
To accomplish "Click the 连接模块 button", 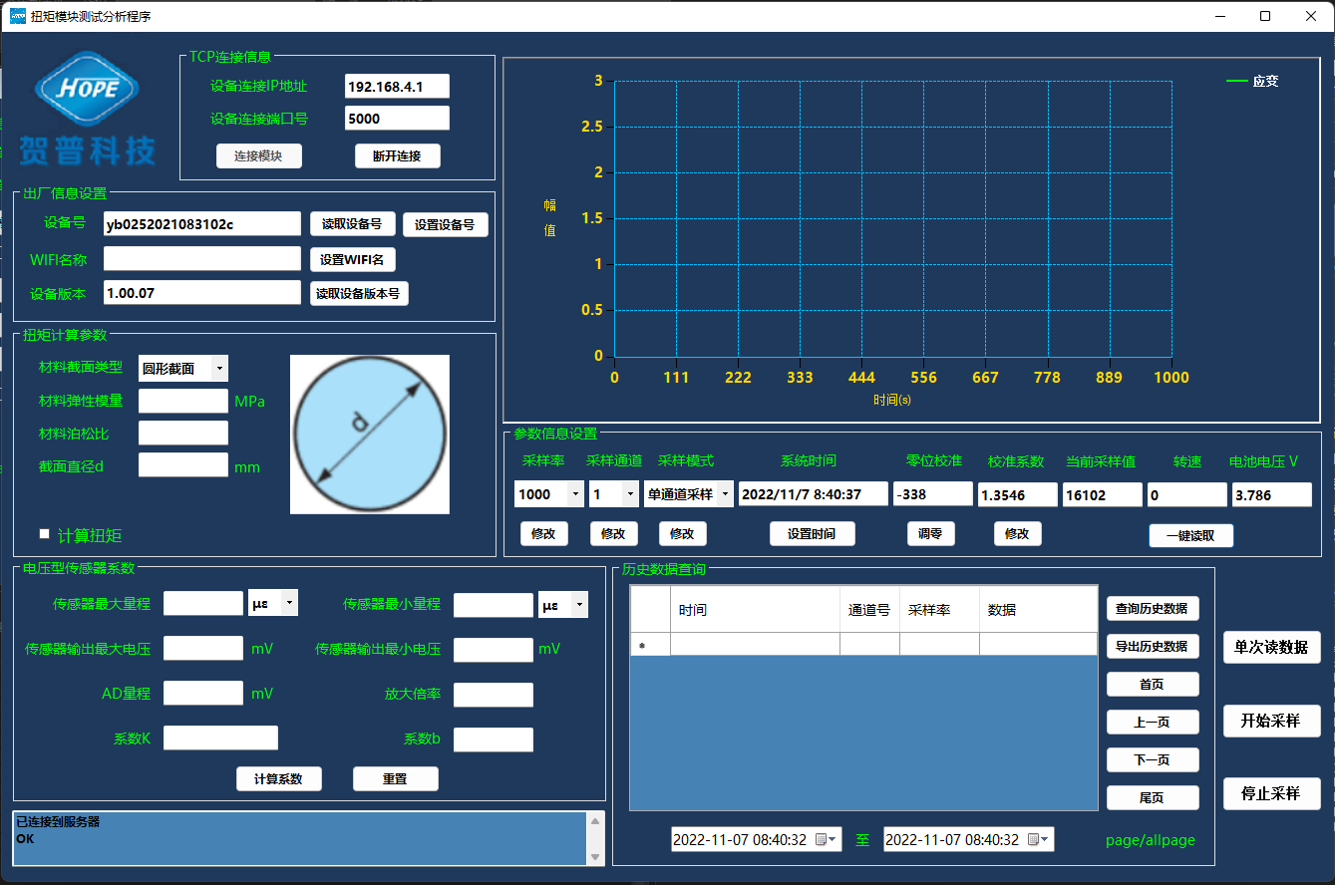I will pyautogui.click(x=258, y=156).
